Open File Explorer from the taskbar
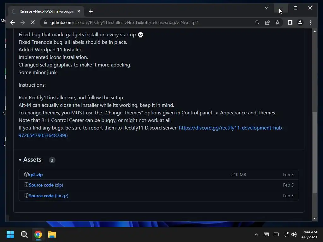323x242 pixels. coord(52,234)
